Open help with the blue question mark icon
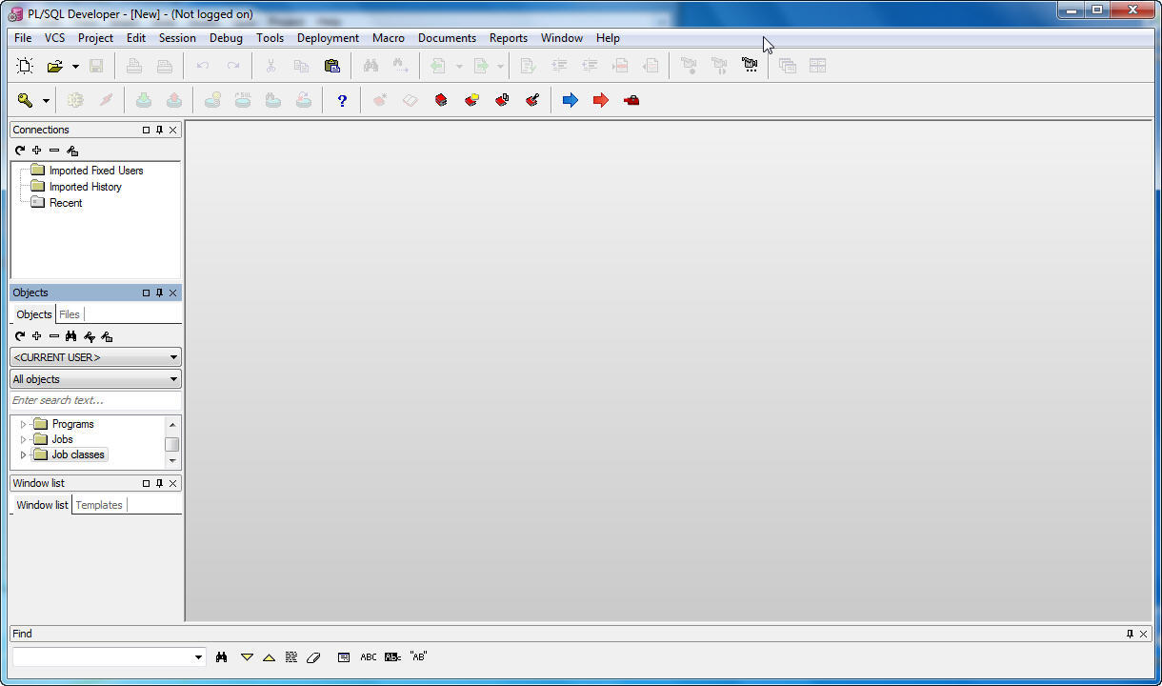The image size is (1162, 686). (342, 100)
